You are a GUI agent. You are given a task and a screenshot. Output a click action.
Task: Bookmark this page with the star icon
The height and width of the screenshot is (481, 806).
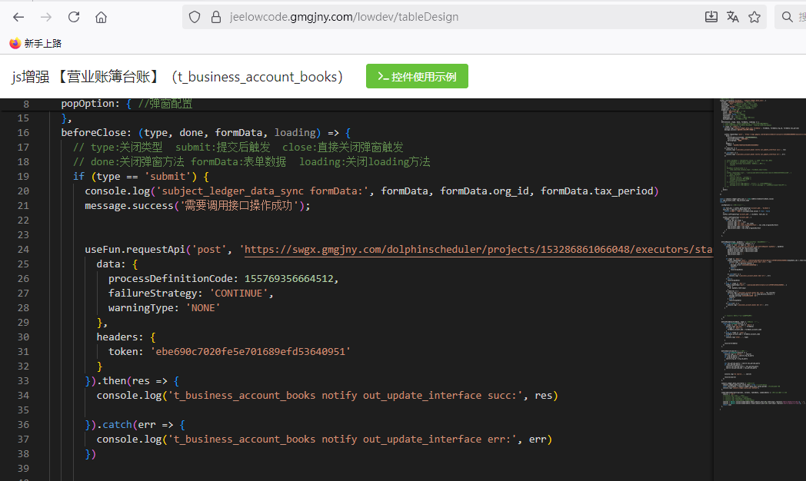pos(754,17)
